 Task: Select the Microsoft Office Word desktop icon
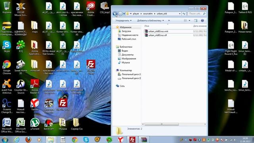coord(7,126)
